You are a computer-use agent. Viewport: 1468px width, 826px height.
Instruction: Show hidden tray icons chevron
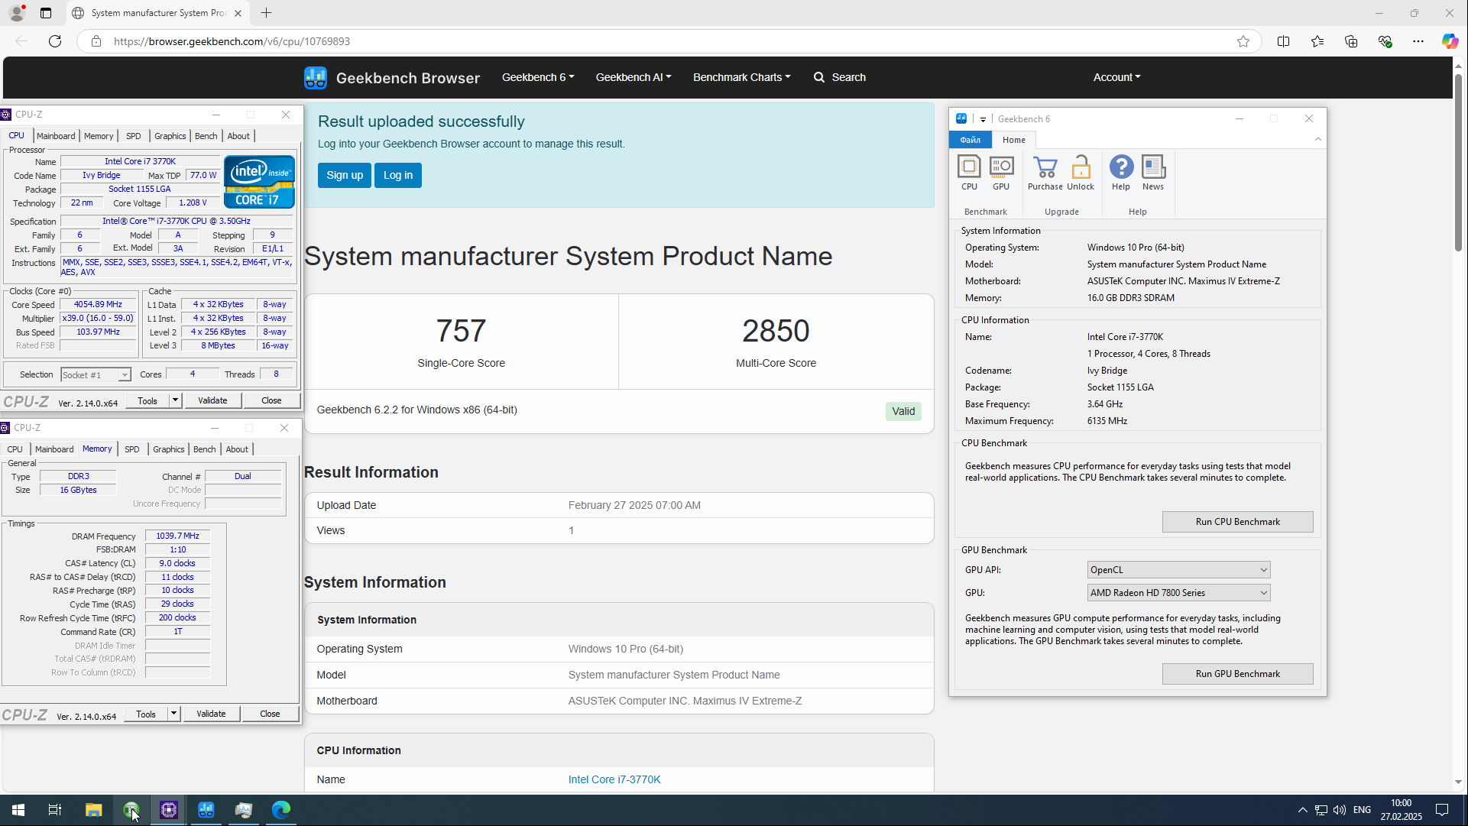click(1302, 810)
